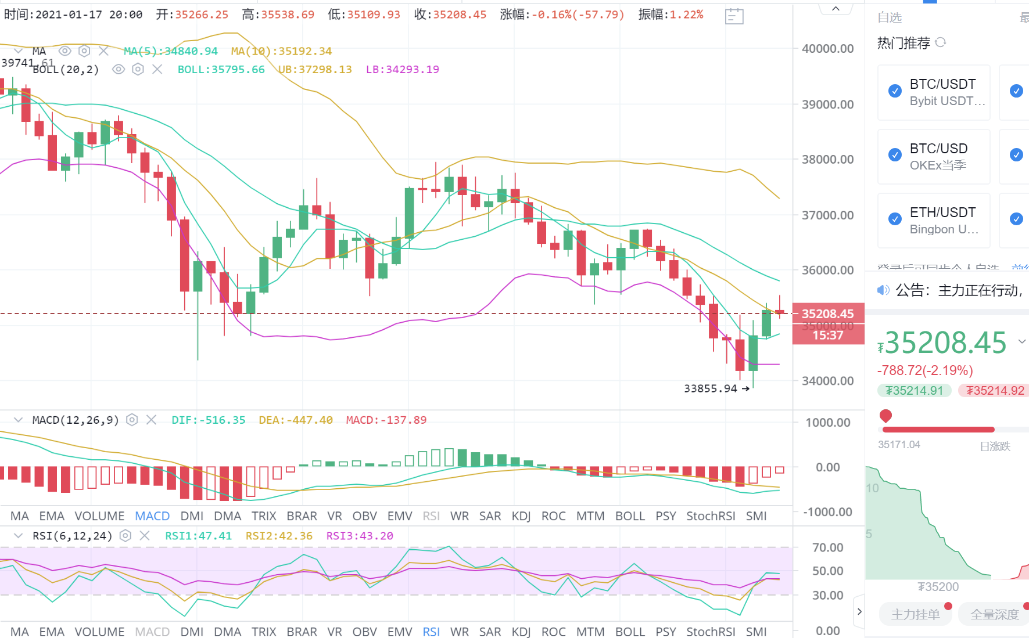
Task: Select SAR tab in bottom indicator row
Action: click(490, 632)
